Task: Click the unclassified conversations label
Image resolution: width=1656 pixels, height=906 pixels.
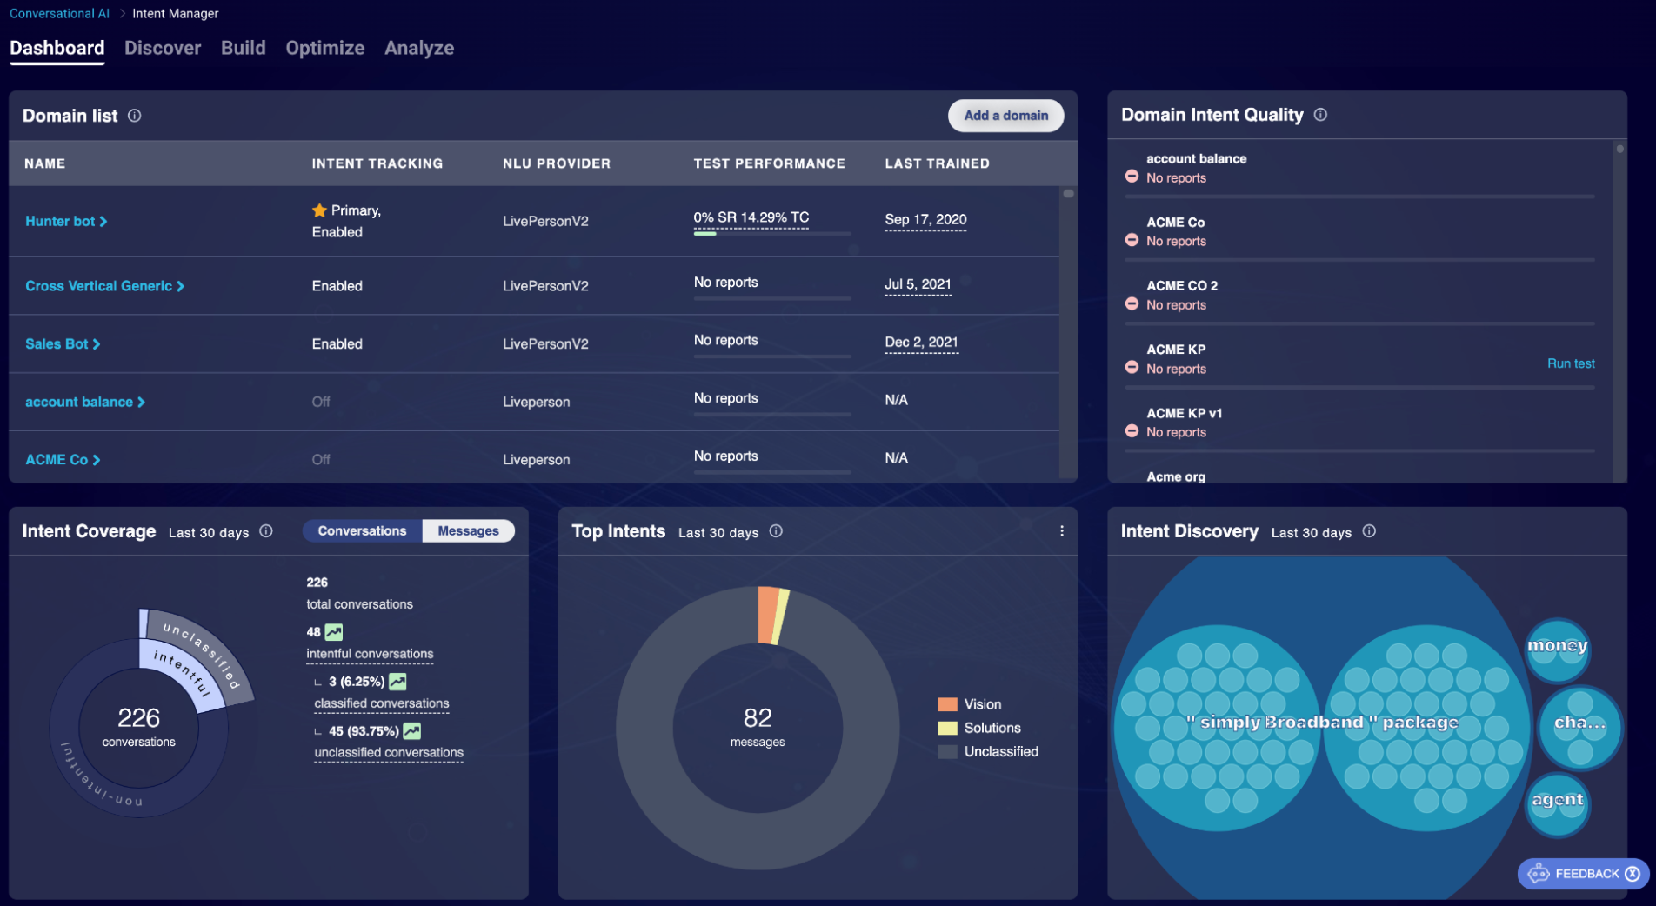Action: tap(389, 753)
